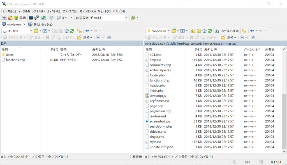Click local panel open directory folder icon
Image resolution: width=287 pixels, height=165 pixels.
36,31
